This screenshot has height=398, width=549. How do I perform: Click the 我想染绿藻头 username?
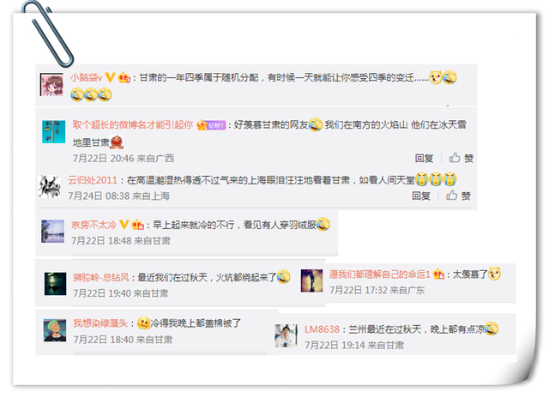coord(100,323)
